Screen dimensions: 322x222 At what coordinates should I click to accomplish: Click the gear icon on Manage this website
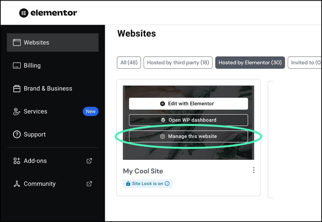(163, 136)
